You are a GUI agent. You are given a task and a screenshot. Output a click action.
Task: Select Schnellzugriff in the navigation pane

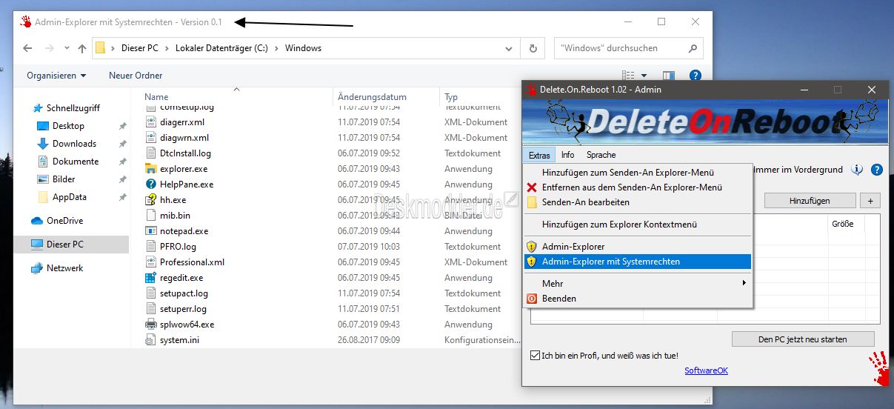[73, 108]
